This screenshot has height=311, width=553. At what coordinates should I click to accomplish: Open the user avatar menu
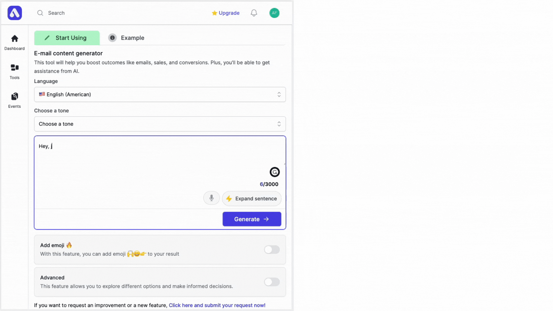274,13
